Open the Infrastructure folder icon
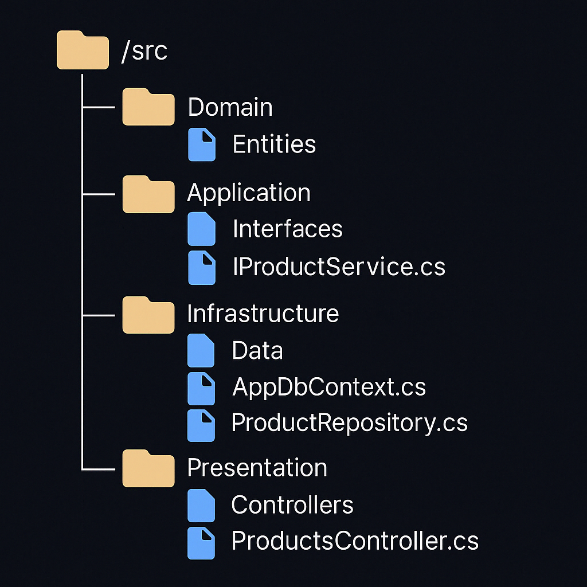Screen dimensions: 587x587 pyautogui.click(x=148, y=315)
